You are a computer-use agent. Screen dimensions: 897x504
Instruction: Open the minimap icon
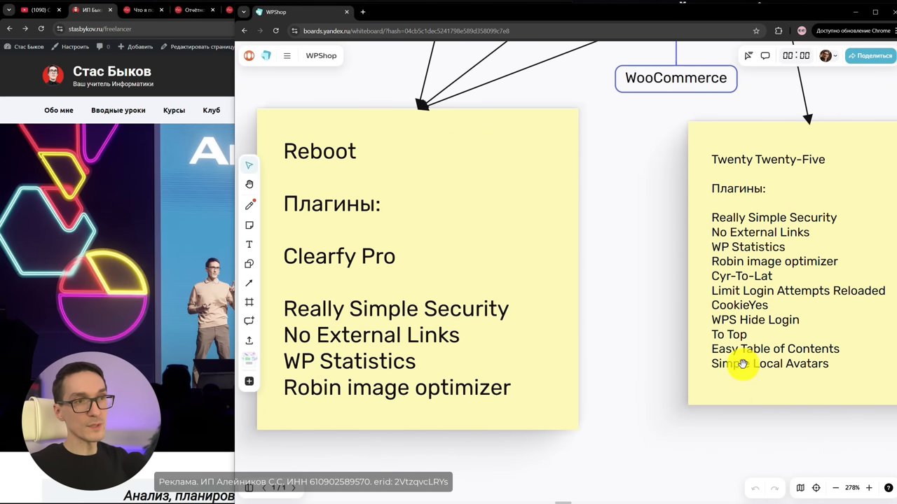click(x=800, y=488)
